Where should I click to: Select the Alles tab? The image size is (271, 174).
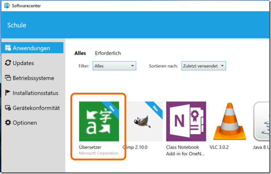pos(80,53)
